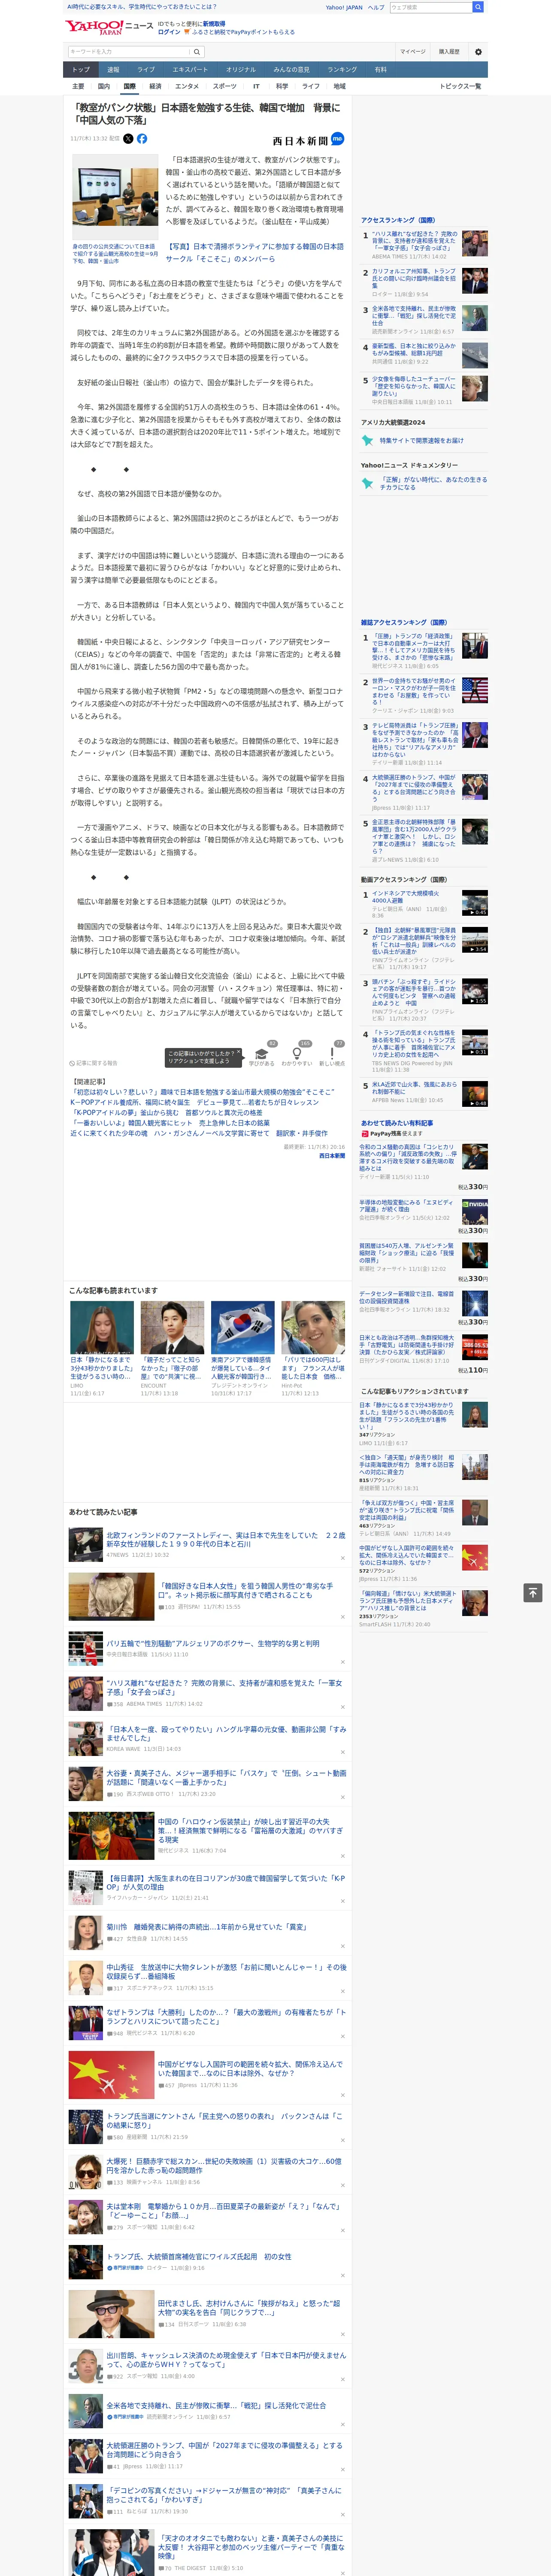Click the keyword search magnifier icon
The height and width of the screenshot is (2576, 551).
[x=197, y=52]
